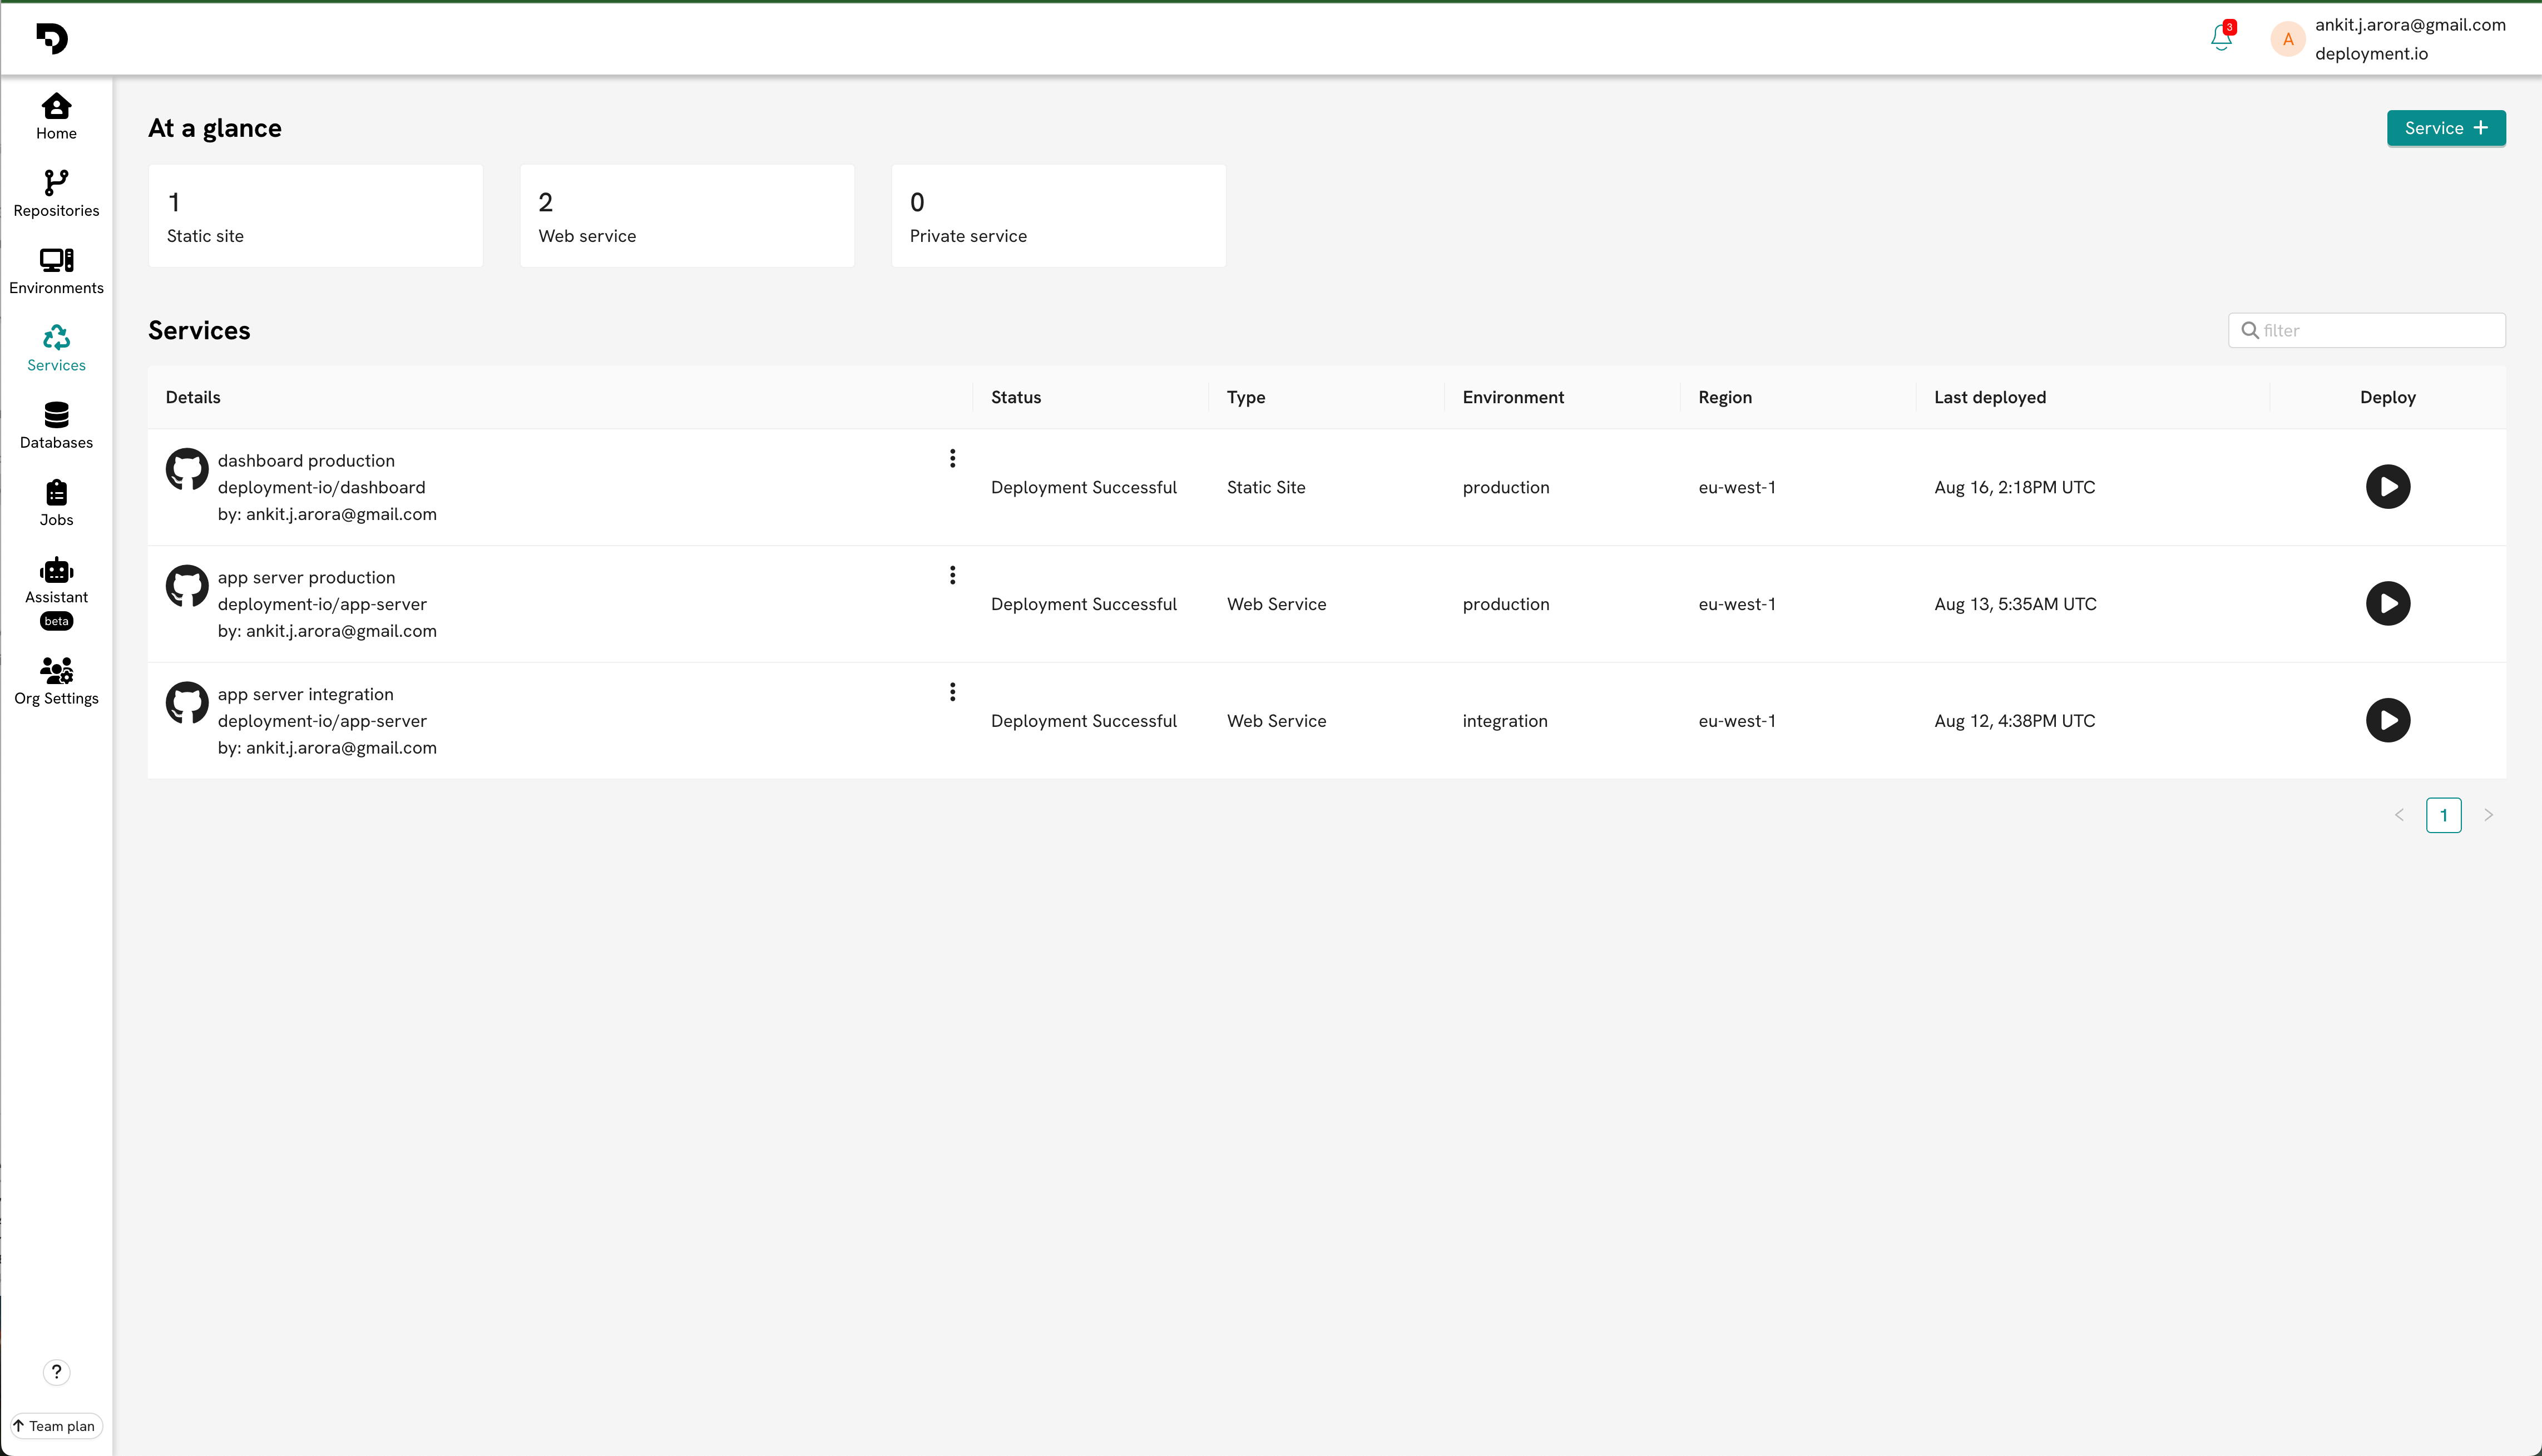
Task: Go to next page of services
Action: click(x=2489, y=815)
